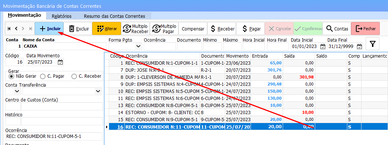Sort by Saída column header
The width and height of the screenshot is (388, 145).
click(x=299, y=56)
